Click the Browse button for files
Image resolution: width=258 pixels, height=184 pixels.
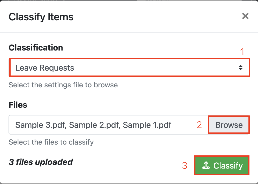[229, 125]
